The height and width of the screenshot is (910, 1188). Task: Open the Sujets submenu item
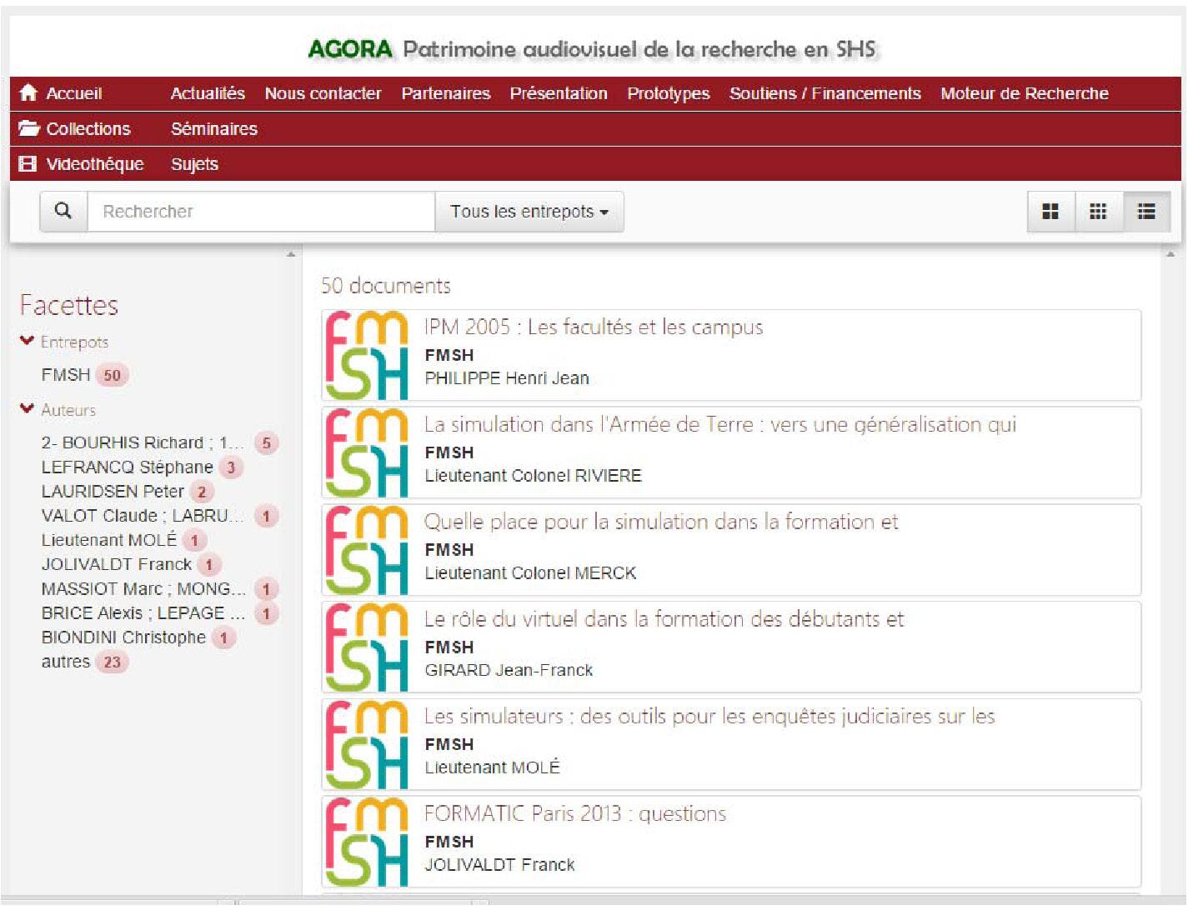pyautogui.click(x=195, y=164)
